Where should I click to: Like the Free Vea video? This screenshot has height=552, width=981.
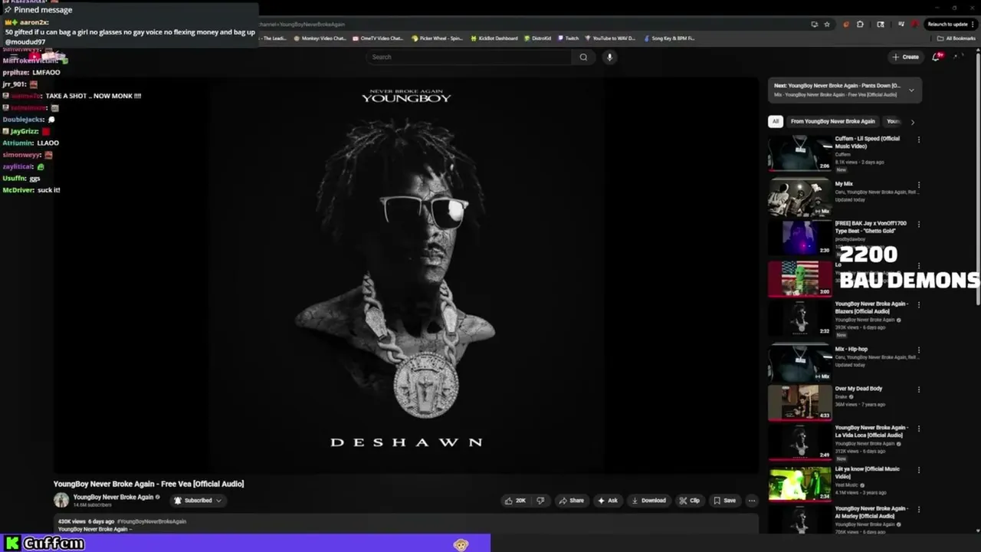(516, 501)
